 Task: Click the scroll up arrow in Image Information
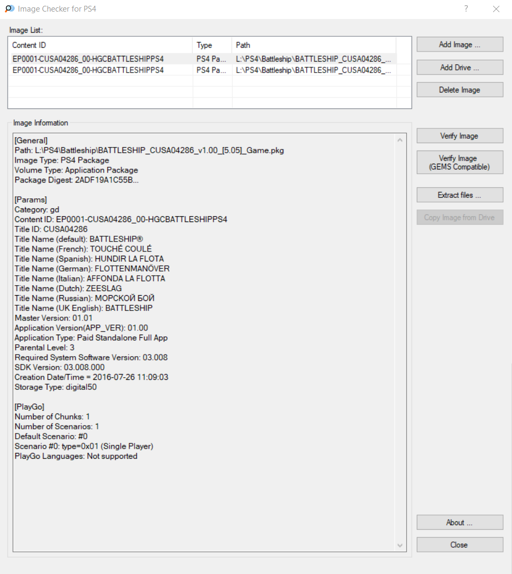point(400,140)
